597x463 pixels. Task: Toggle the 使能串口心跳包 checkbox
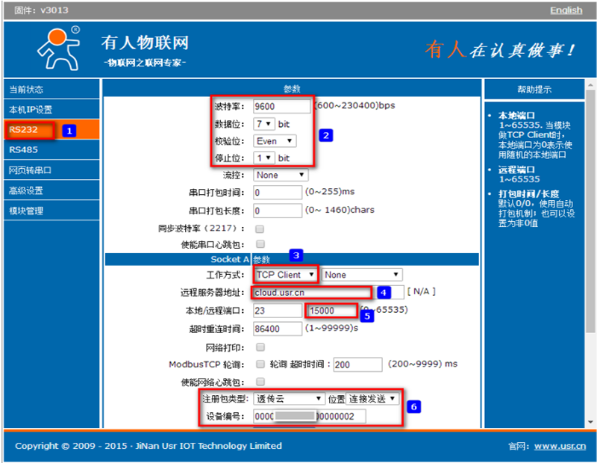(260, 244)
